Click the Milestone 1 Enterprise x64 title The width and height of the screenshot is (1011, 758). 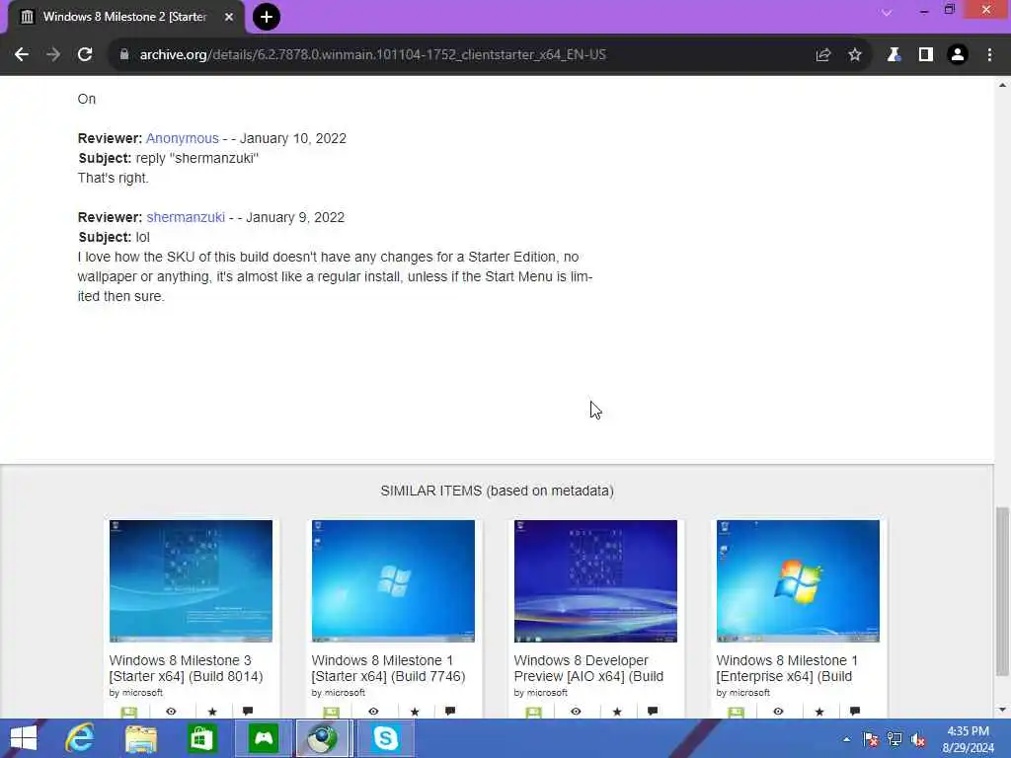click(x=787, y=668)
